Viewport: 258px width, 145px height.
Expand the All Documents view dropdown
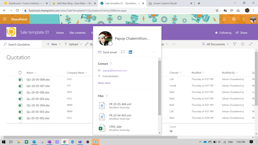tap(215, 44)
